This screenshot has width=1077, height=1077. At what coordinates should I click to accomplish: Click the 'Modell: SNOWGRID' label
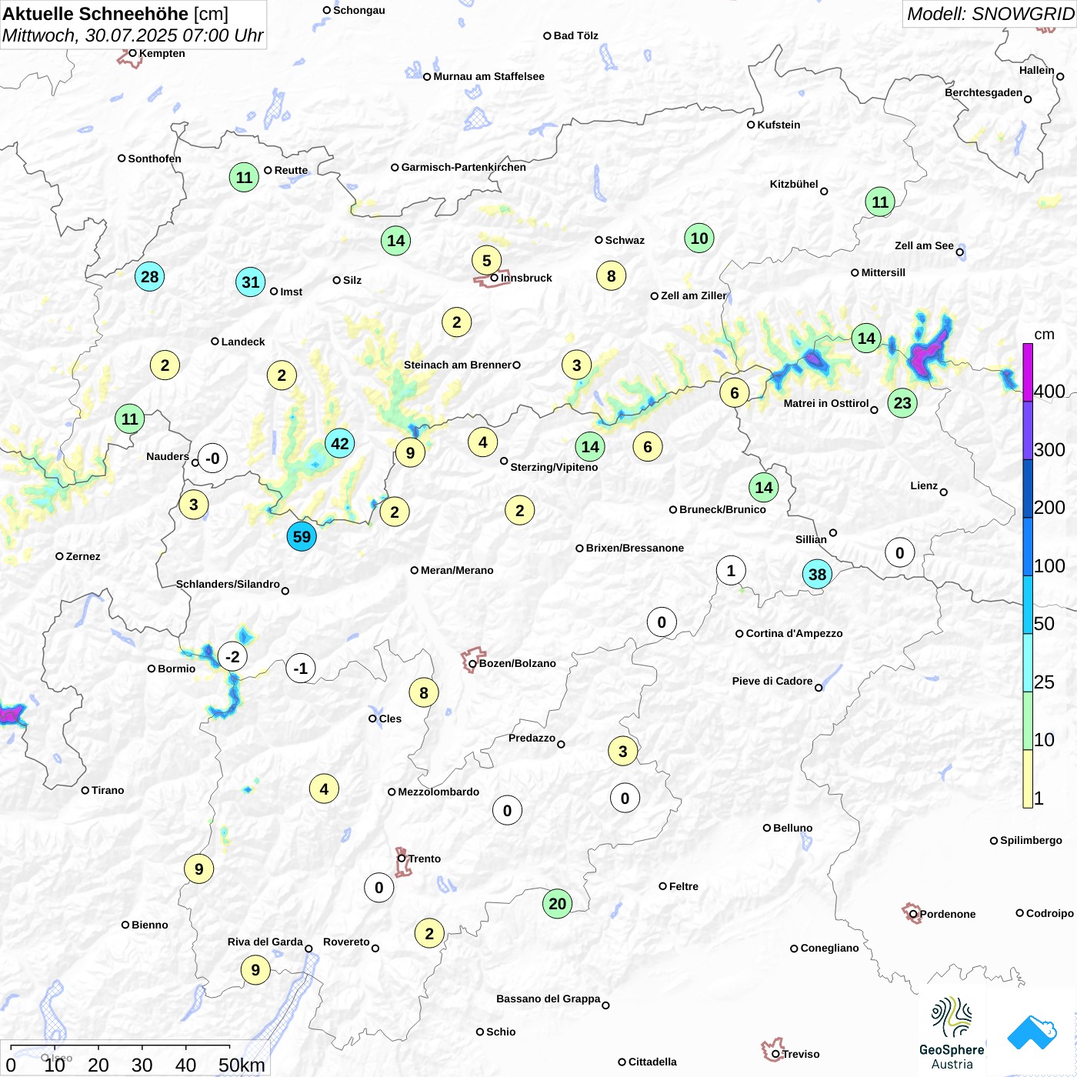click(x=990, y=14)
